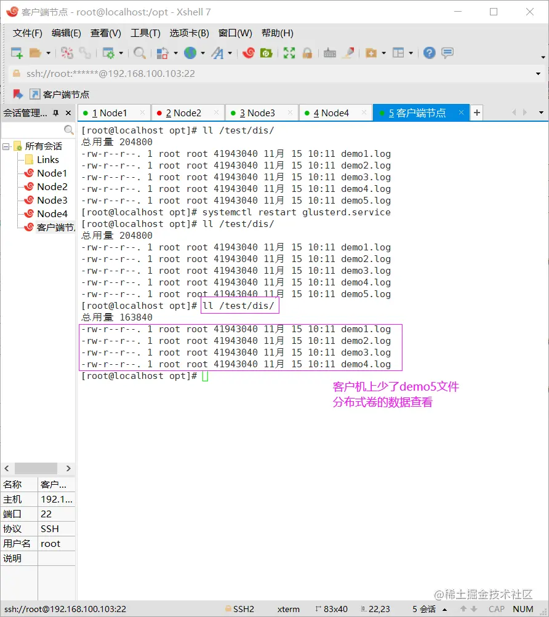Screen dimensions: 549x617
Task: Open 选项卡(B) menu
Action: point(189,33)
